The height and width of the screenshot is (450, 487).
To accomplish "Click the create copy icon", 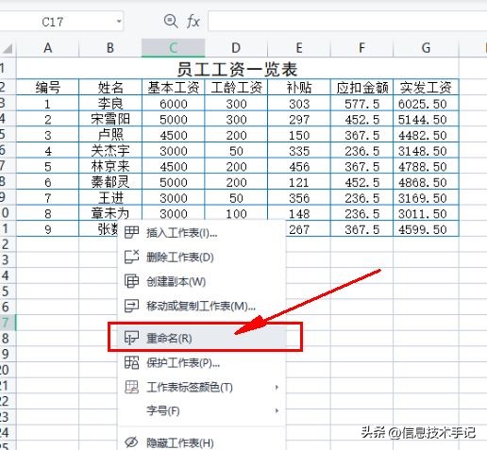I will (131, 281).
